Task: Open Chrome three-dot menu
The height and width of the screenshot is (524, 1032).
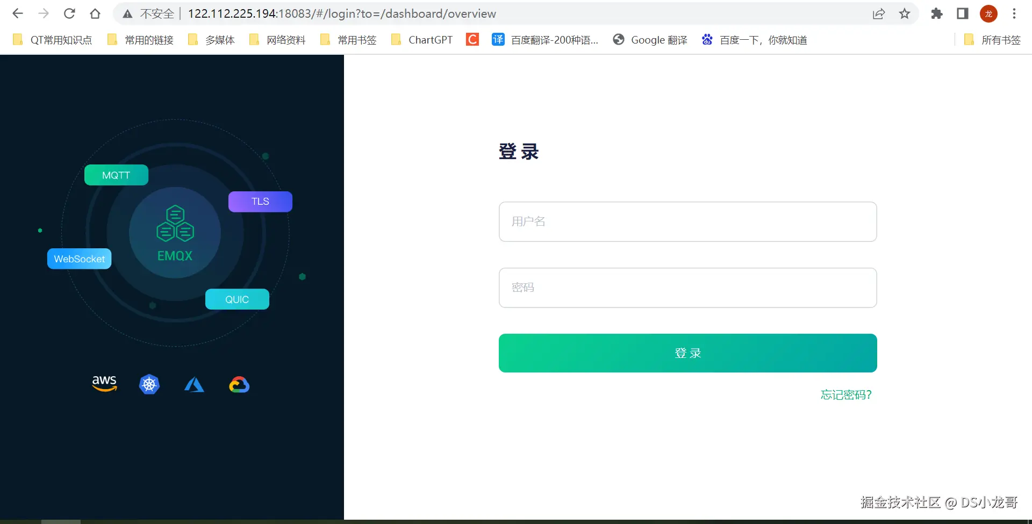Action: click(x=1014, y=13)
